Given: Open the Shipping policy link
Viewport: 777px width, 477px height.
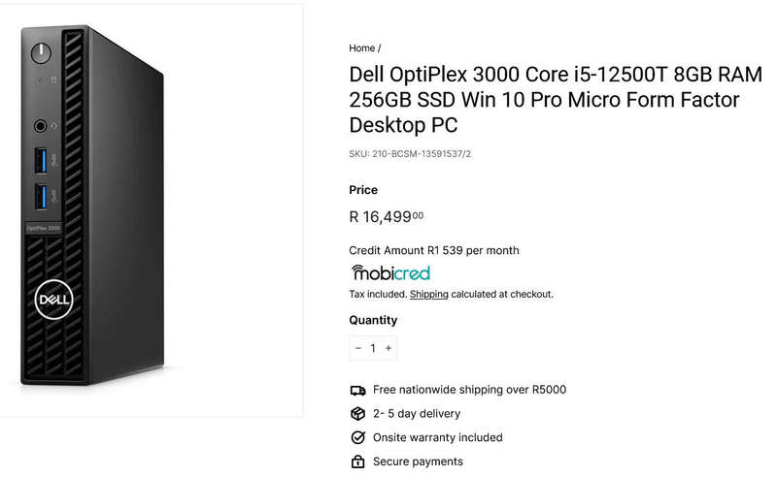Looking at the screenshot, I should click(429, 294).
